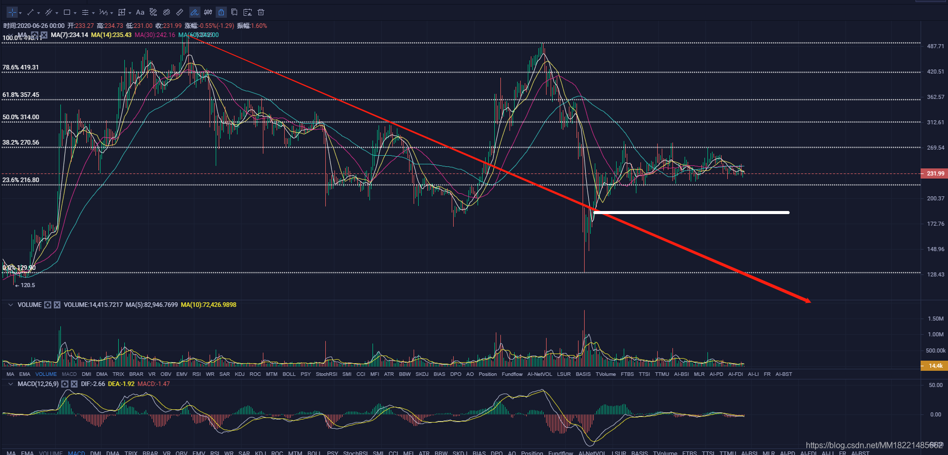Click the Fibonacci label 61.8% 357.45
Viewport: 948px width, 455px height.
point(21,95)
